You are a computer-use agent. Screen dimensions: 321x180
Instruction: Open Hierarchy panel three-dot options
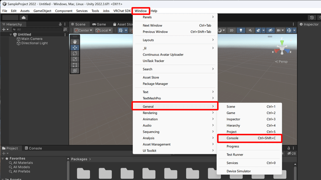[x=65, y=24]
